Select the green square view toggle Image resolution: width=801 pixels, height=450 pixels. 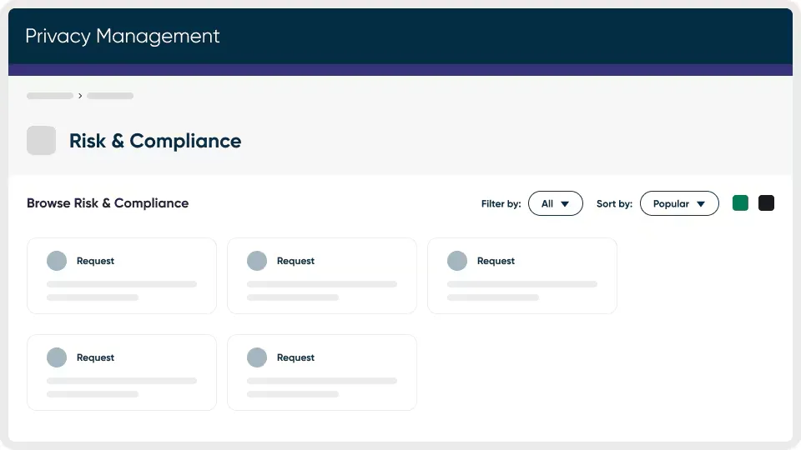[x=740, y=202]
